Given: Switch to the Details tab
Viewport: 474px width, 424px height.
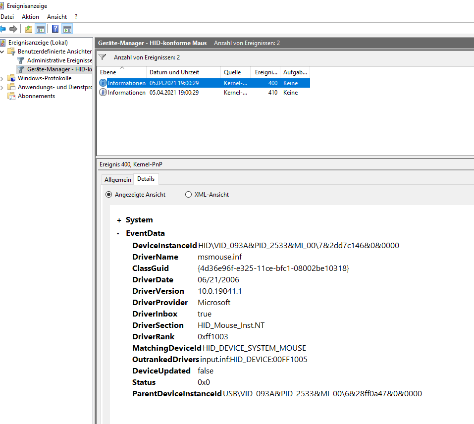Looking at the screenshot, I should (x=146, y=179).
